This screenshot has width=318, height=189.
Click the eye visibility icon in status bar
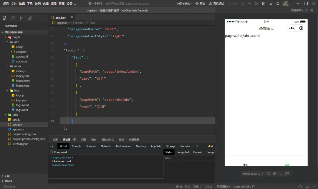coord(307,187)
